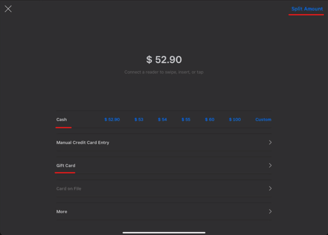This screenshot has height=235, width=328.
Task: Click the arrow next to Gift Card
Action: pos(270,165)
